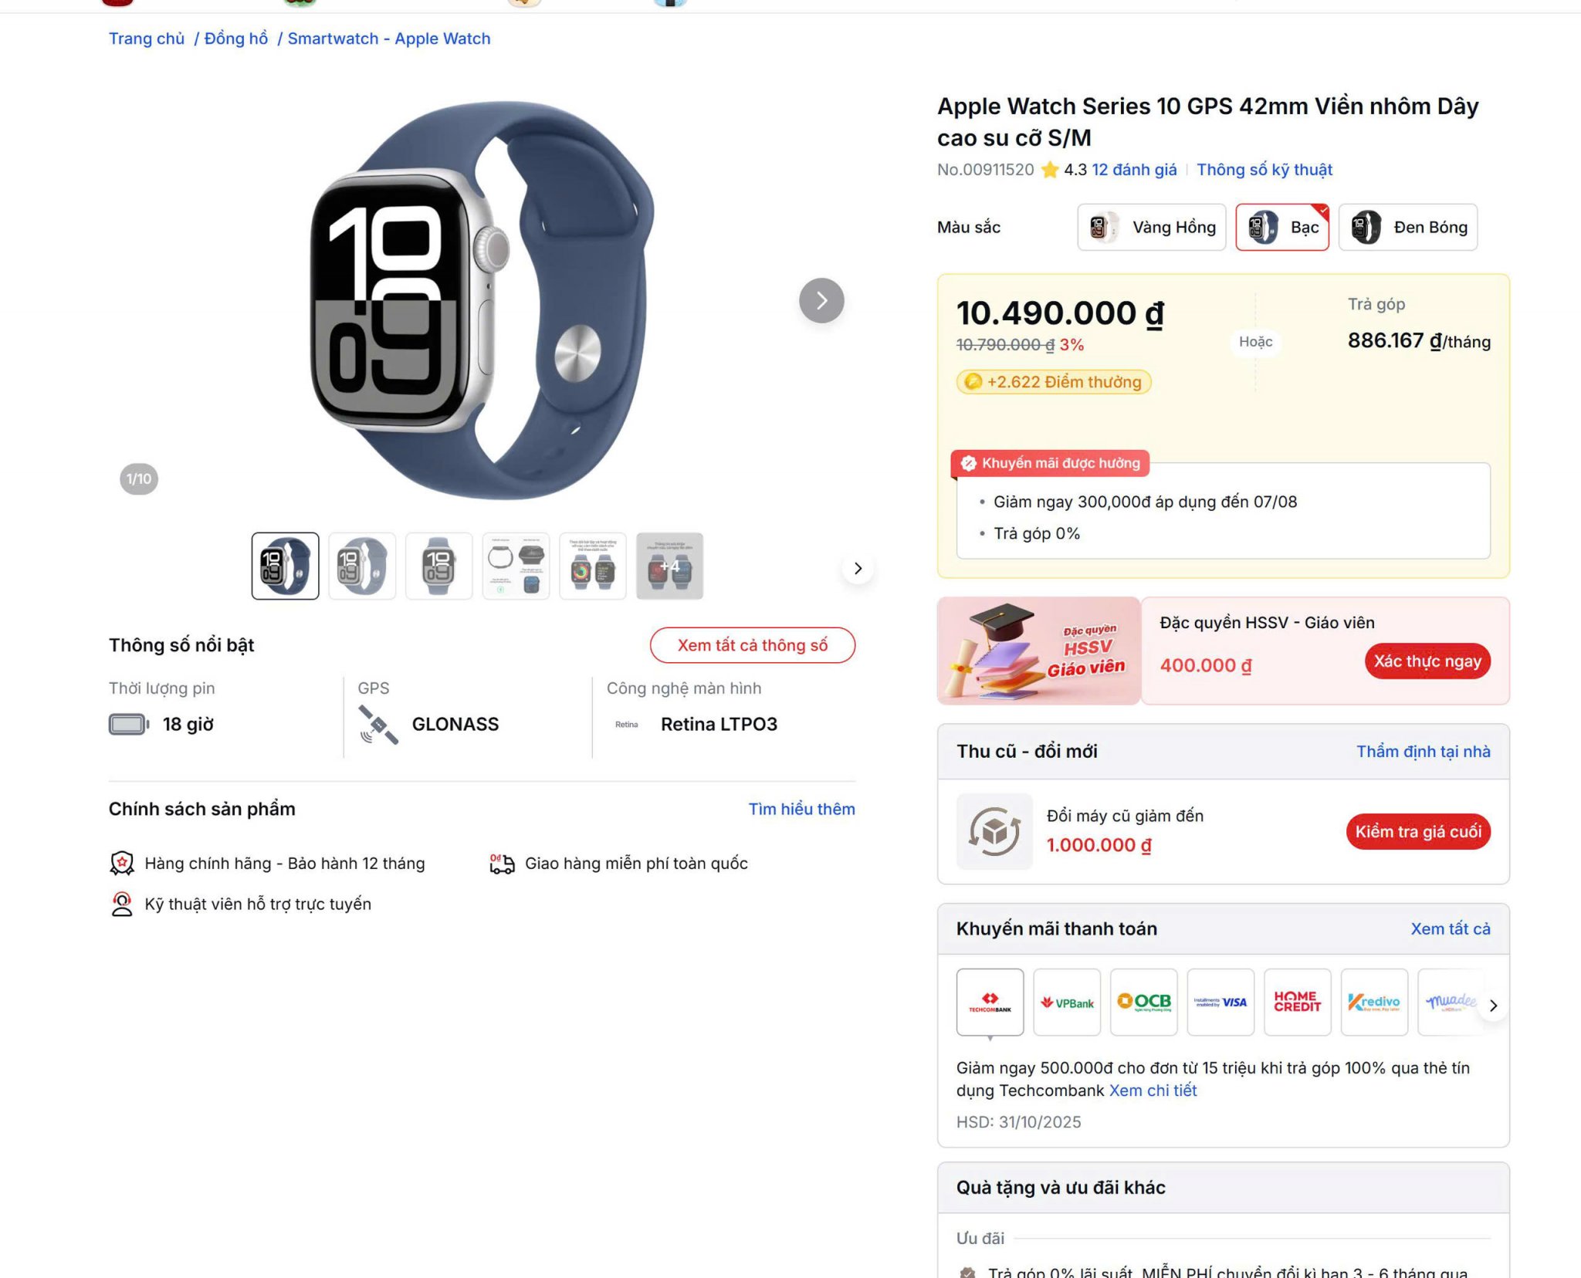
Task: Select the VISA installments promotion logo
Action: point(1220,1002)
